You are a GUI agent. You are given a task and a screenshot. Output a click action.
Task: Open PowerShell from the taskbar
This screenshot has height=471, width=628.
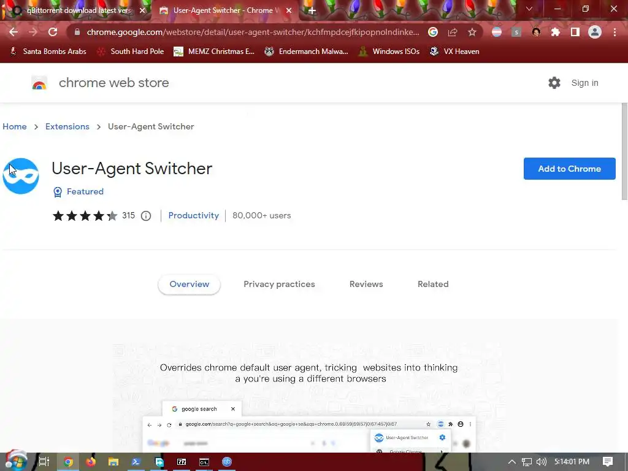pyautogui.click(x=136, y=462)
